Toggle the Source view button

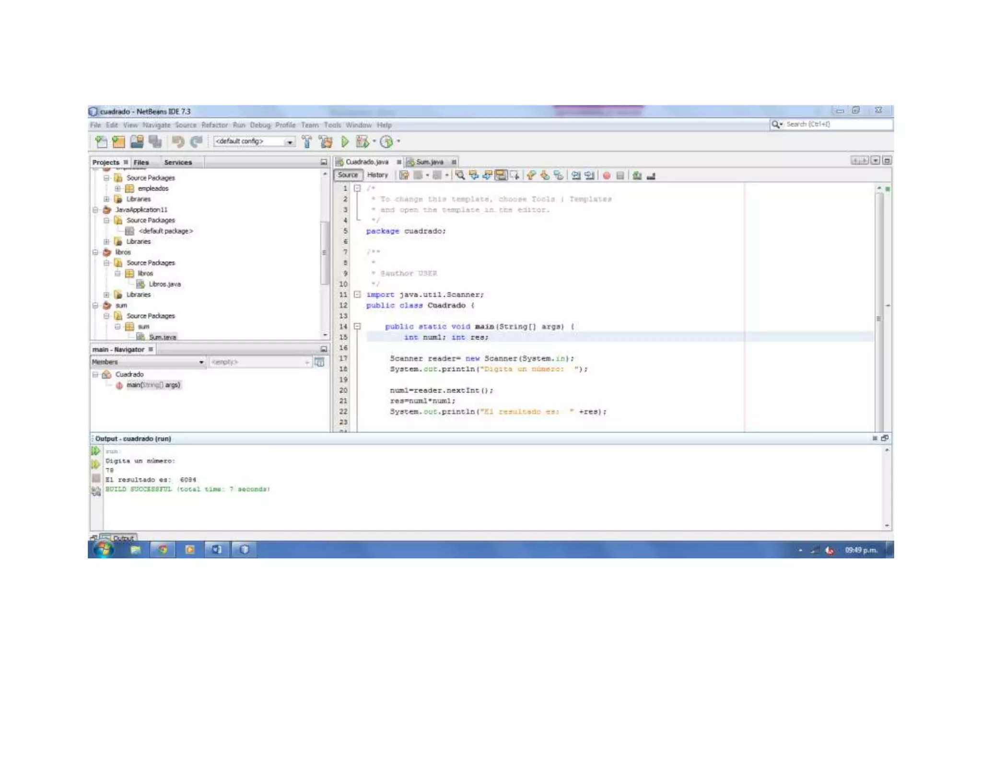[x=347, y=175]
